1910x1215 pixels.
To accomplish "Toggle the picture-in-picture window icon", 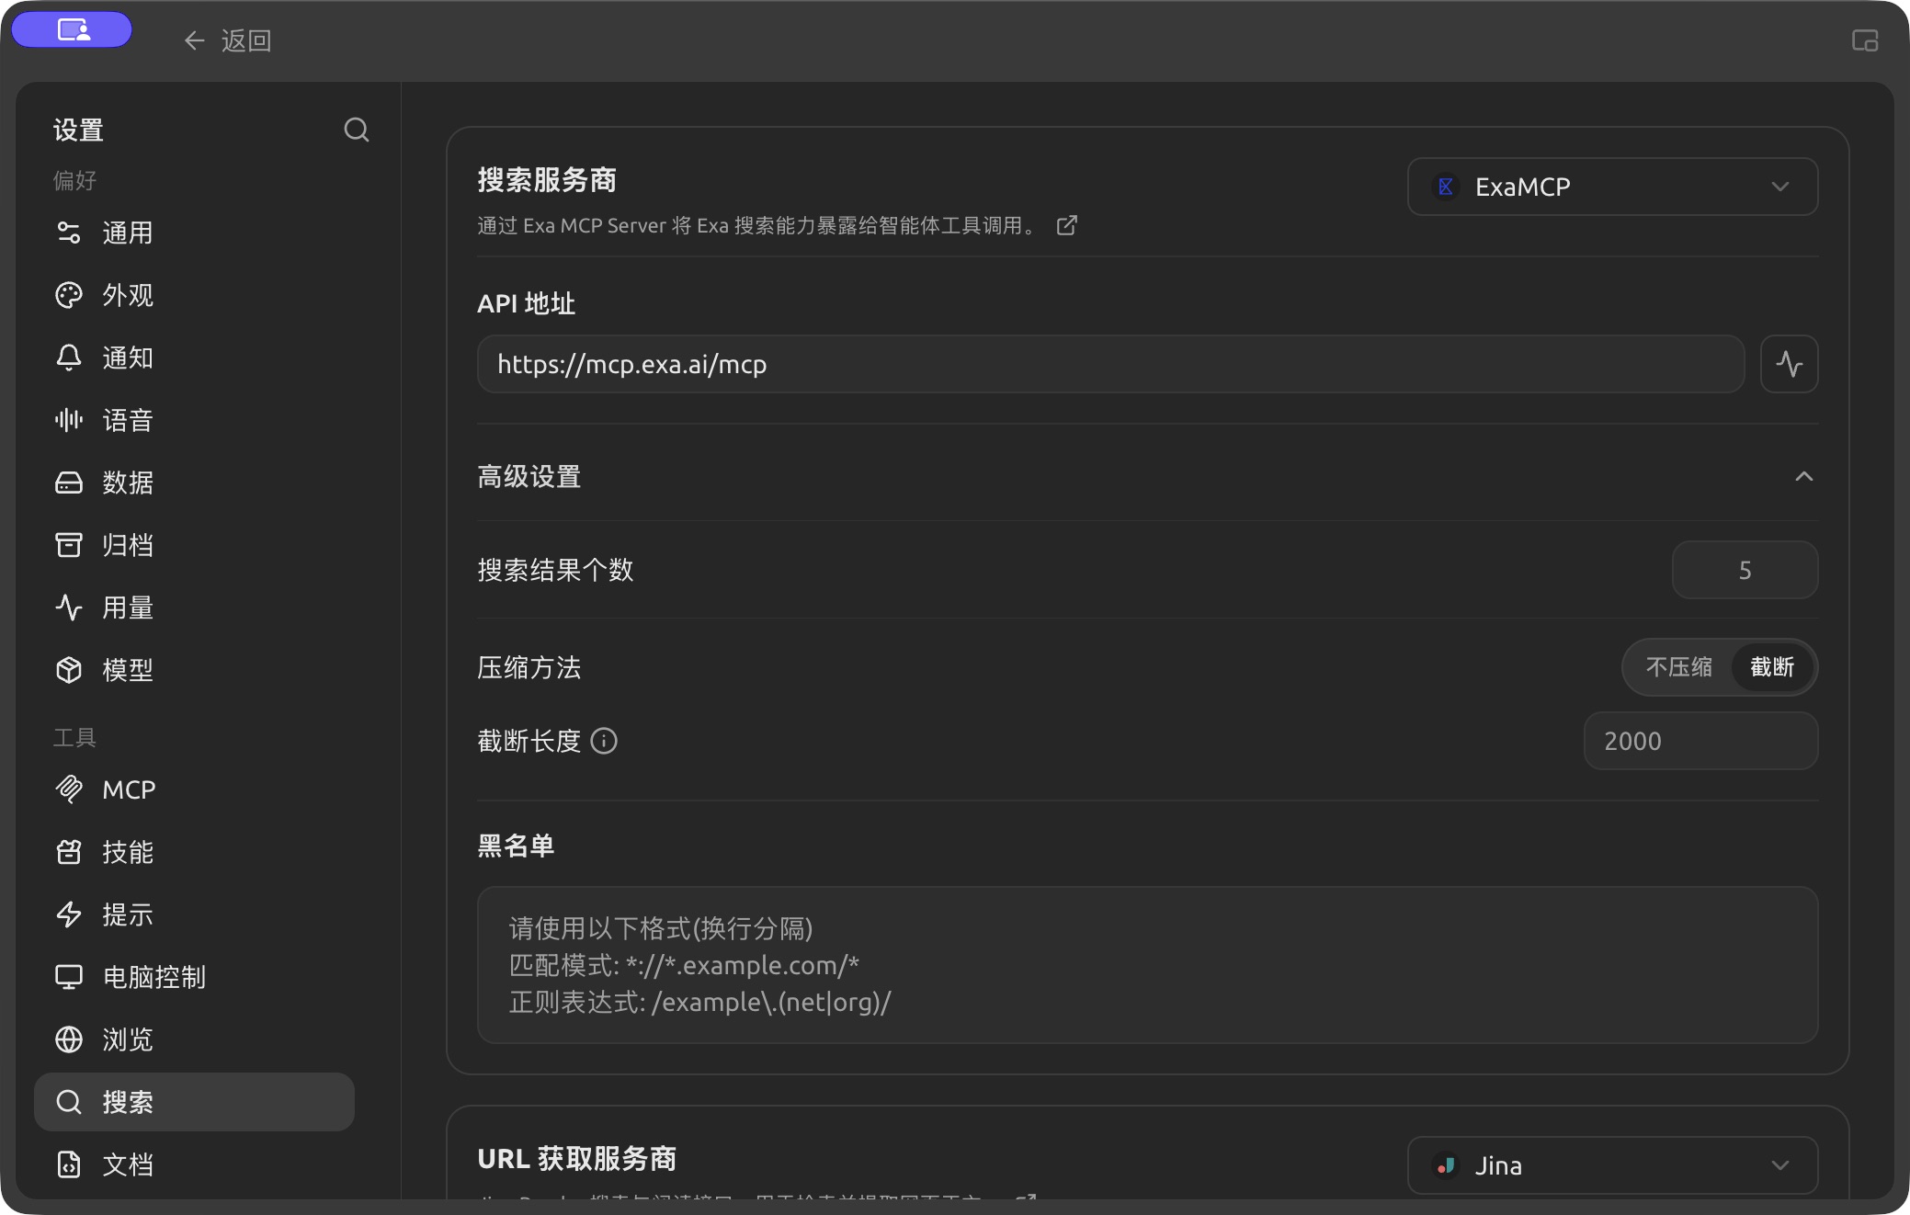I will pos(1864,40).
